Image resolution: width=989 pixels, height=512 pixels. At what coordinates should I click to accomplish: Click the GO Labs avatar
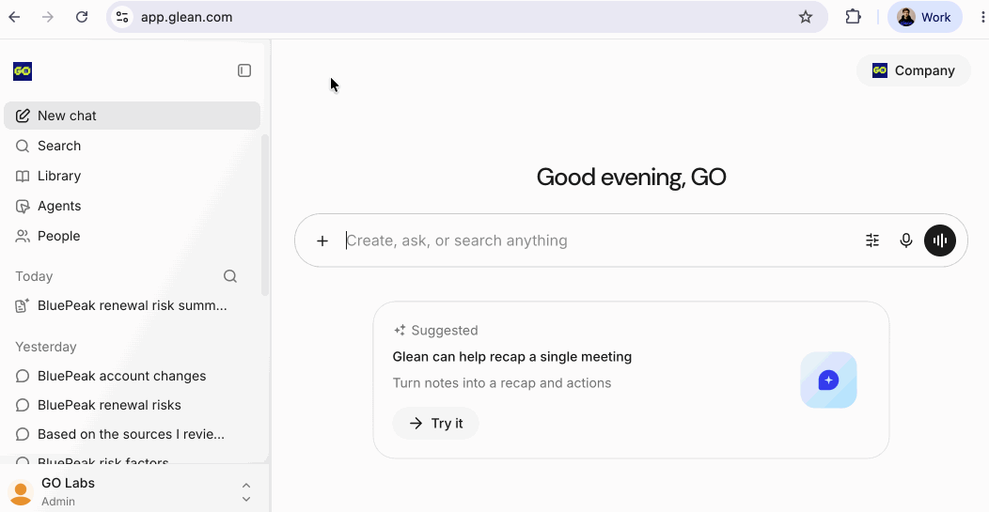coord(20,492)
